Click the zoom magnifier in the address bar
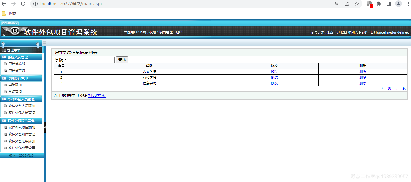Viewport: 411px width, 182px height. click(x=337, y=4)
